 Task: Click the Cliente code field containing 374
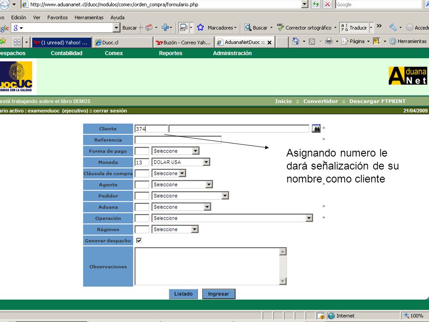pyautogui.click(x=151, y=129)
